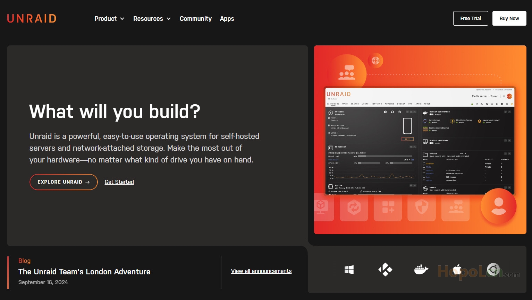This screenshot has width=532, height=300.
Task: Go to the Community page
Action: tap(196, 19)
